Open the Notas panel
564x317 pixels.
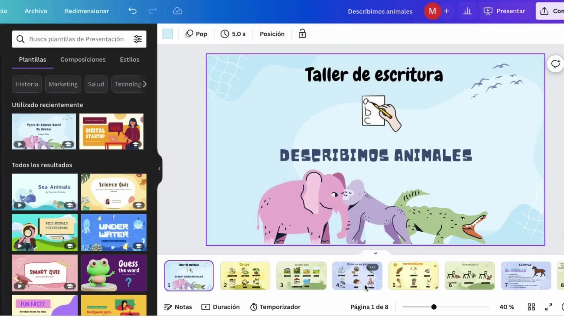(178, 307)
